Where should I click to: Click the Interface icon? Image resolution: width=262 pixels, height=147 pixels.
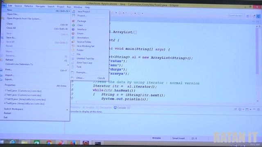73,29
